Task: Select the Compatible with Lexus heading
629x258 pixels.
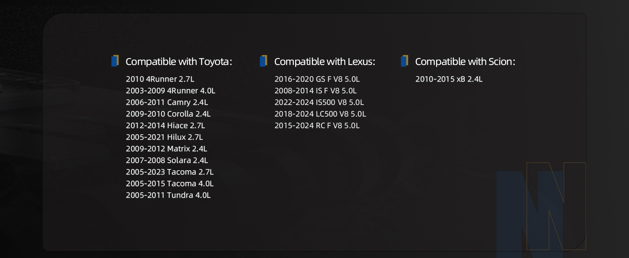Action: [x=325, y=61]
